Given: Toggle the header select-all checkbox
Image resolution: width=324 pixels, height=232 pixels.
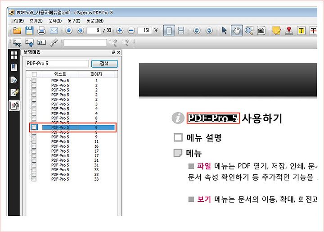Looking at the screenshot, I should [34, 74].
